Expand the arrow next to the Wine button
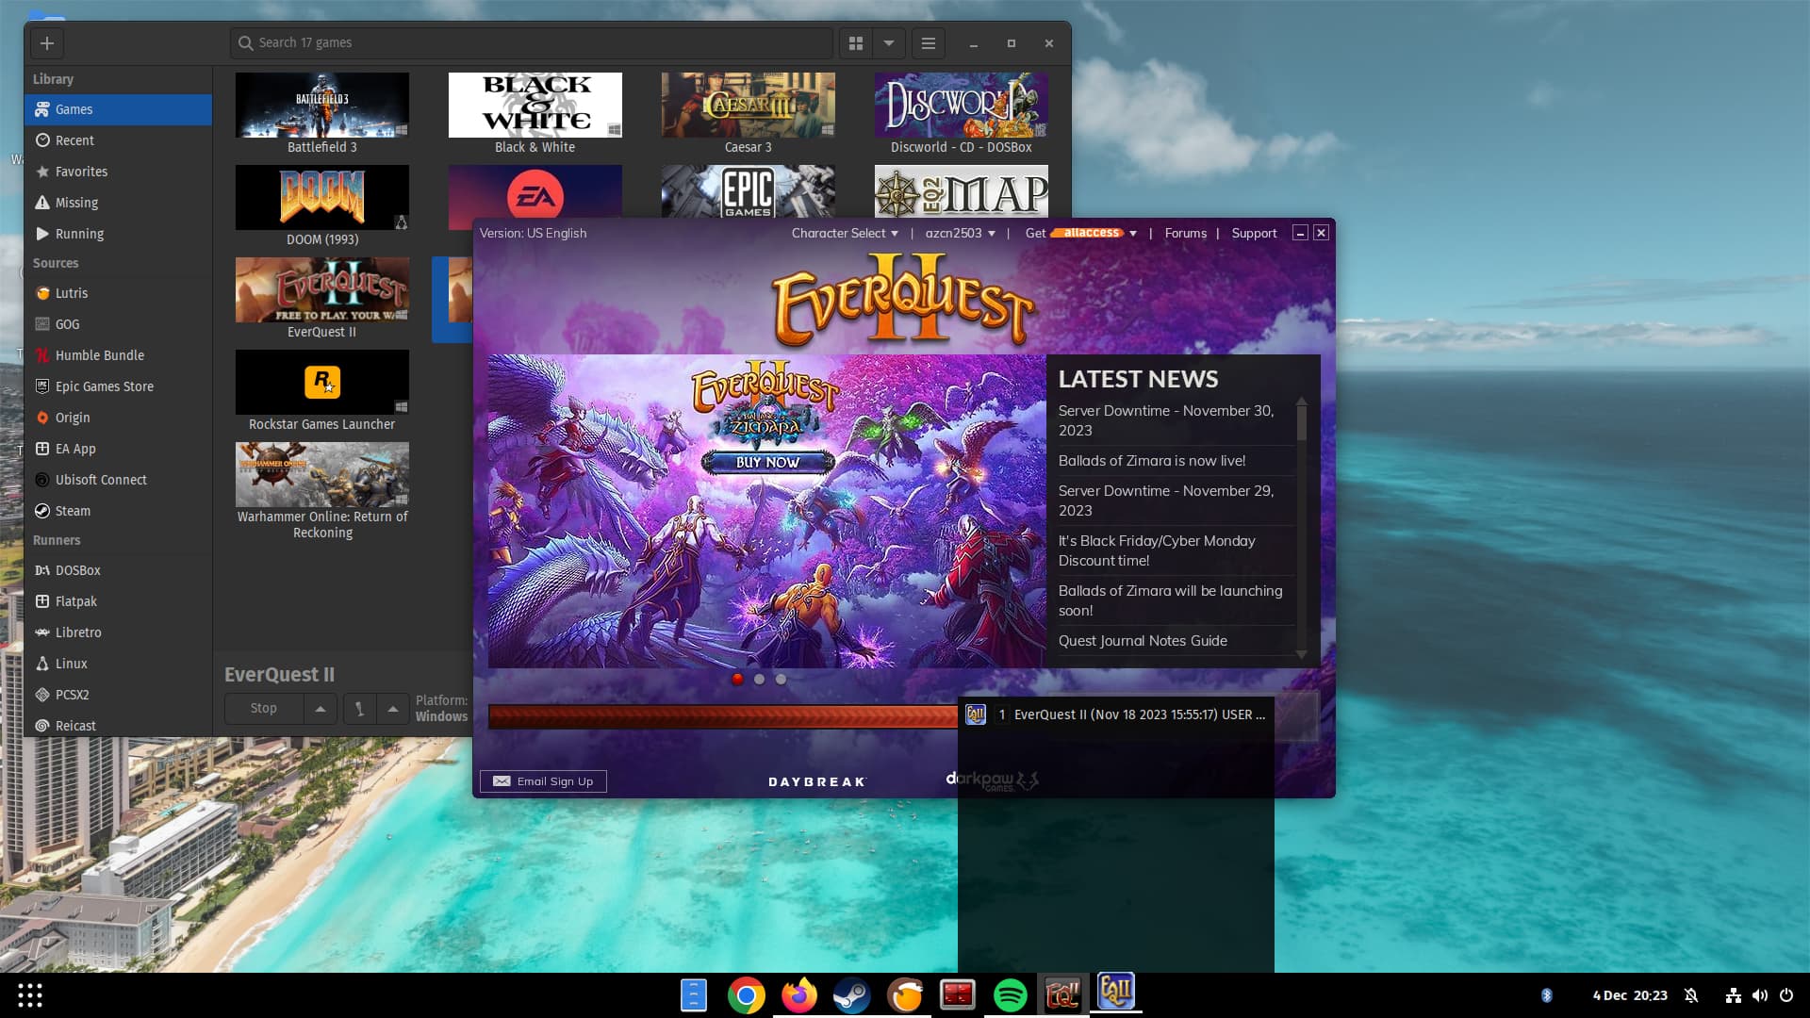 click(x=393, y=708)
